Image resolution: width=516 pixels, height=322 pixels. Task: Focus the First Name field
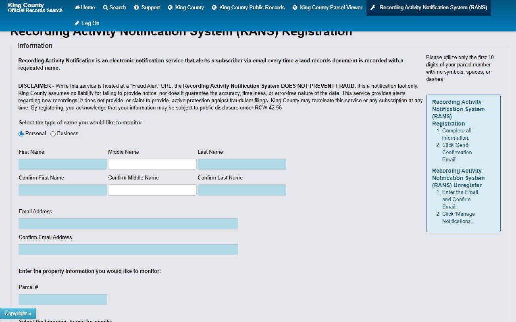63,164
